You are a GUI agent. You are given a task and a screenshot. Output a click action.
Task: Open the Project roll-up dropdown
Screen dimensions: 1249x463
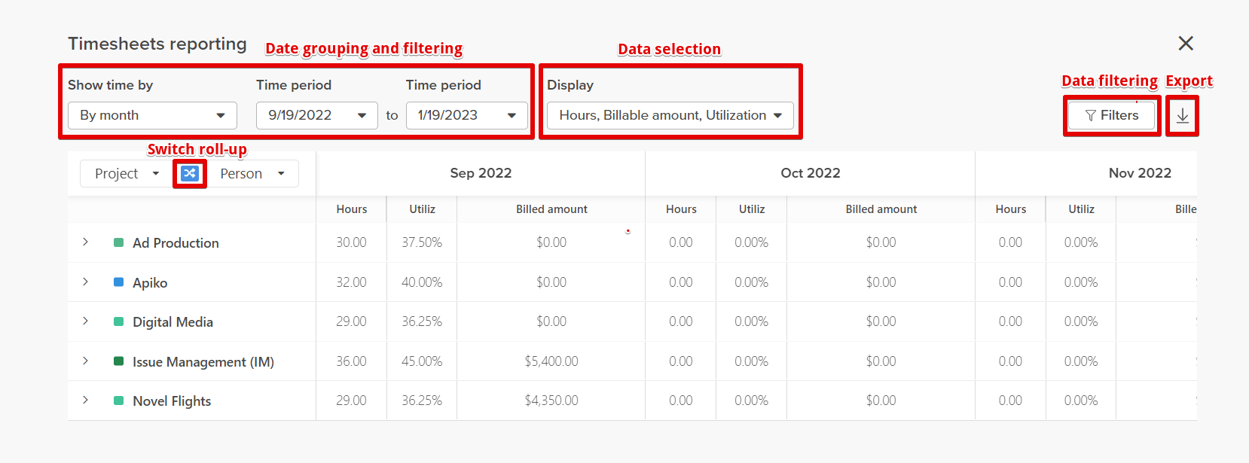tap(124, 173)
